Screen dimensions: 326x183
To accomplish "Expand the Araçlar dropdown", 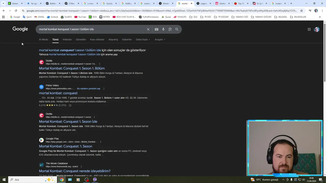I will pyautogui.click(x=160, y=39).
